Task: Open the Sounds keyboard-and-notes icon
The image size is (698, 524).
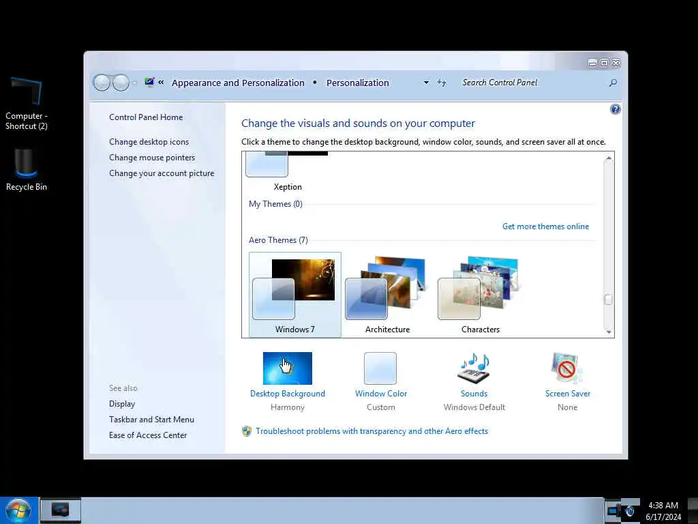Action: pos(474,368)
